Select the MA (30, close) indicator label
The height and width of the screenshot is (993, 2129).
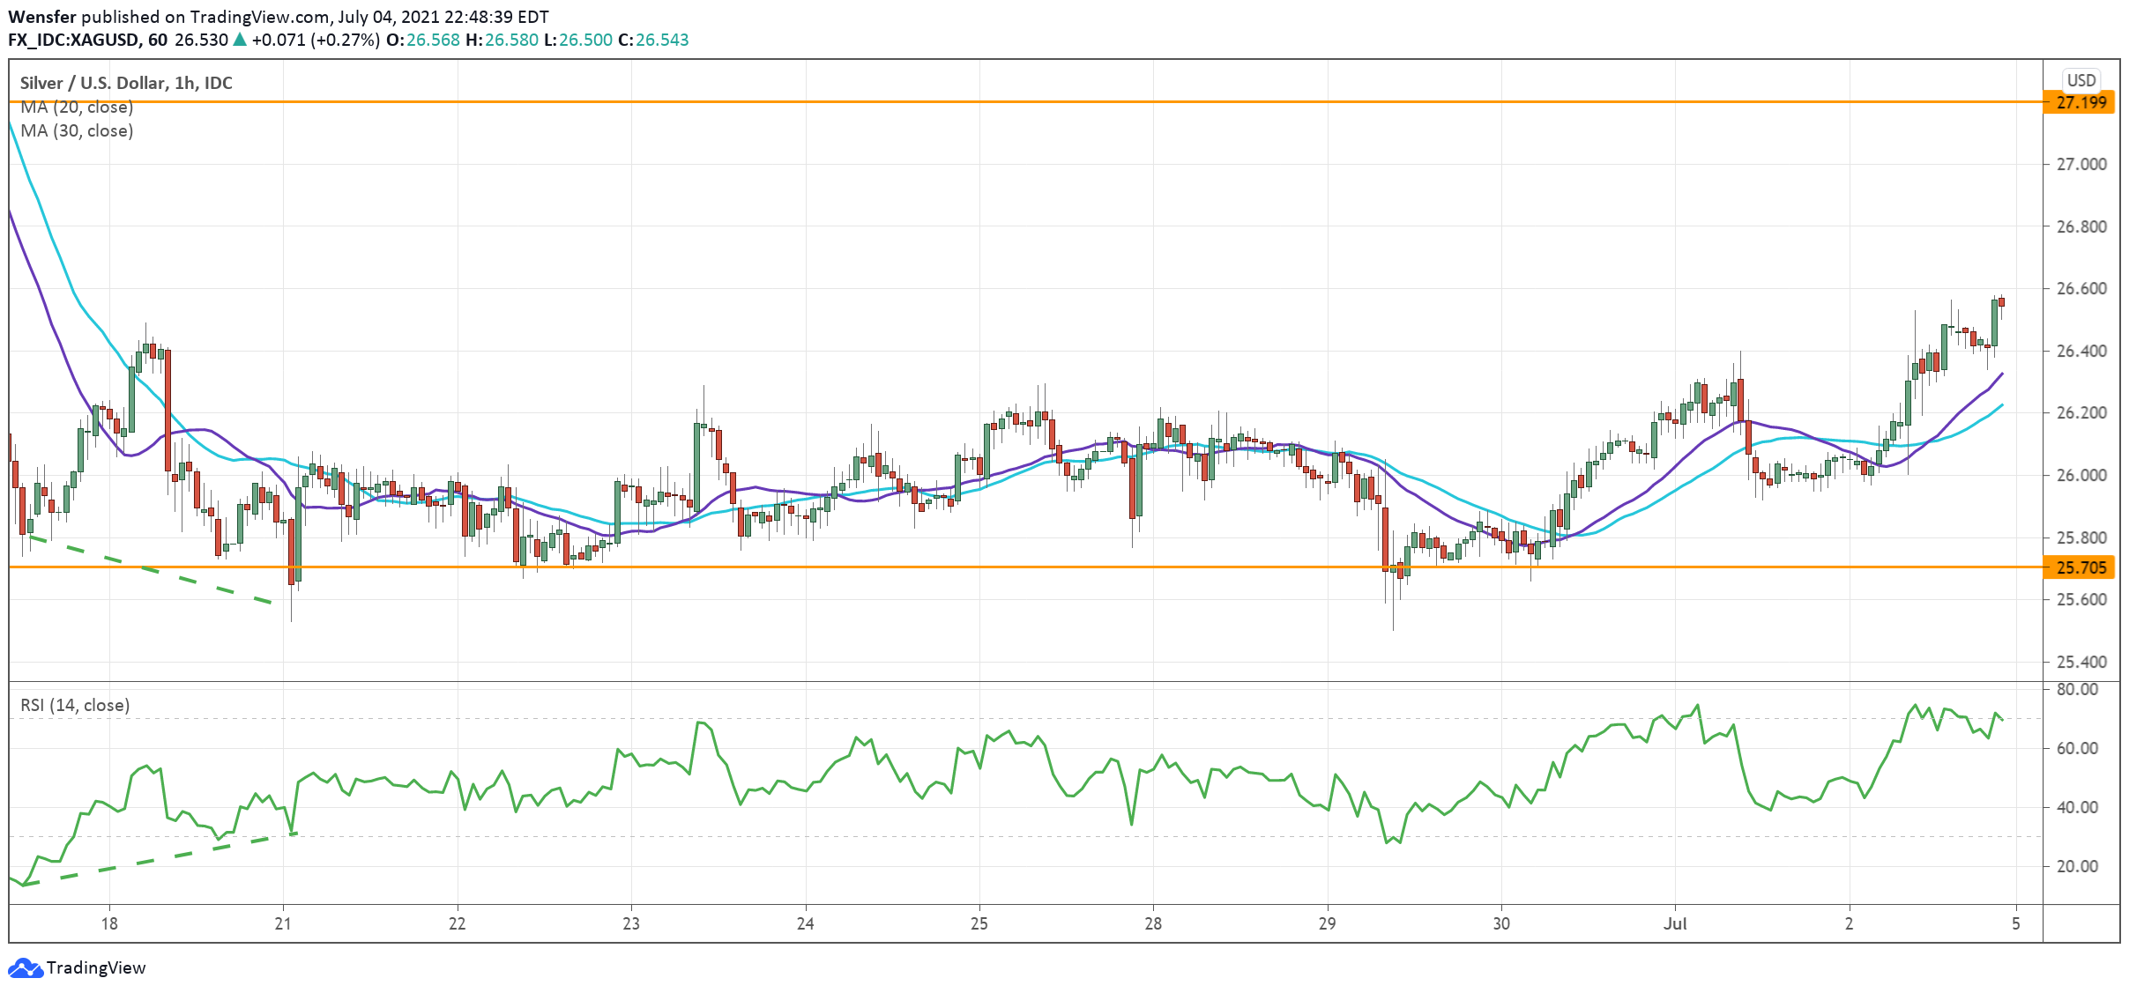[x=77, y=131]
